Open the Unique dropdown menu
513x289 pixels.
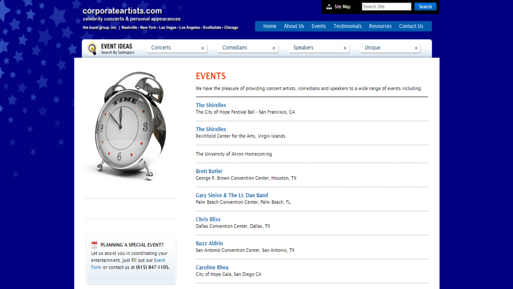coord(390,48)
